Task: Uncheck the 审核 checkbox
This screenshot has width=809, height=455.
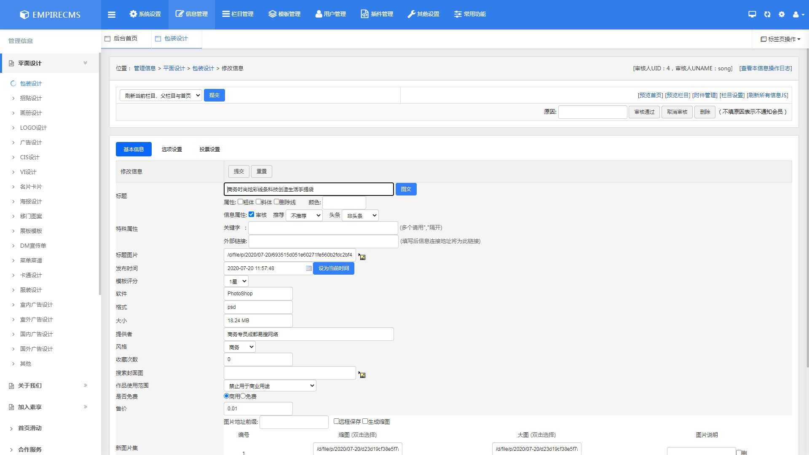Action: click(252, 214)
